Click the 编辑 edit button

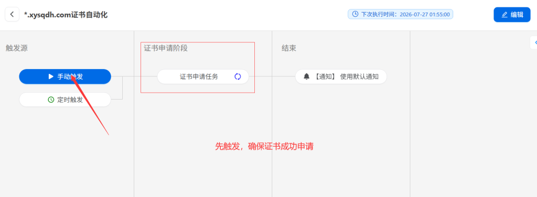512,14
